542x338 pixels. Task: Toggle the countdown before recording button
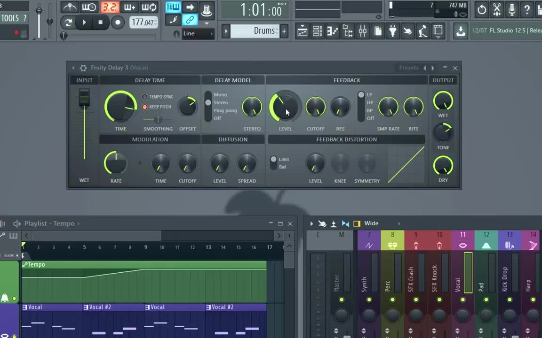tap(110, 7)
